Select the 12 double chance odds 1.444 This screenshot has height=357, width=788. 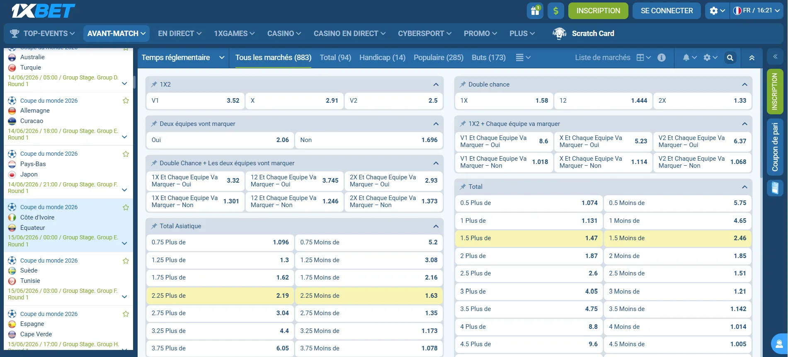tap(603, 101)
